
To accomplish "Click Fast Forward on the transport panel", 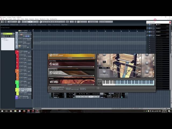I will (84, 97).
